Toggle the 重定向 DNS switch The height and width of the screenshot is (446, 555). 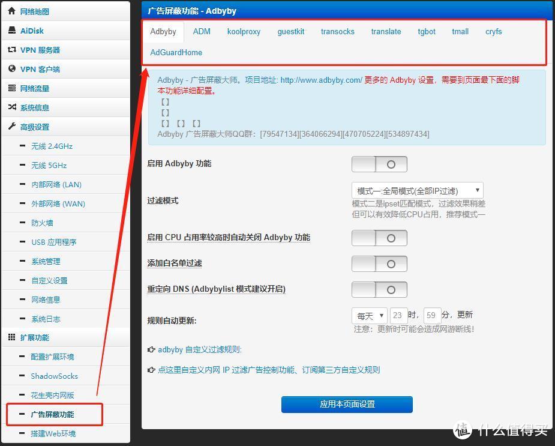tap(379, 290)
